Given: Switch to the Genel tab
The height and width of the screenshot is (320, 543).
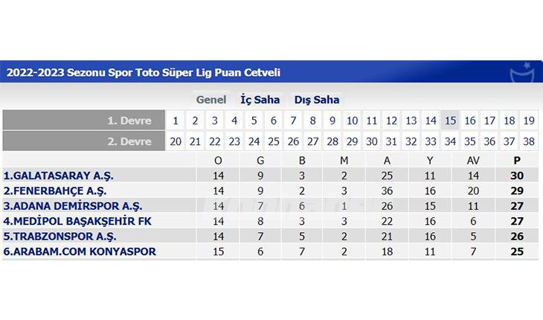Looking at the screenshot, I should tap(211, 100).
